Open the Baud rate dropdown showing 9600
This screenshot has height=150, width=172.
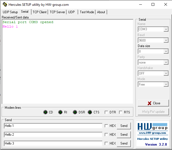[153, 40]
